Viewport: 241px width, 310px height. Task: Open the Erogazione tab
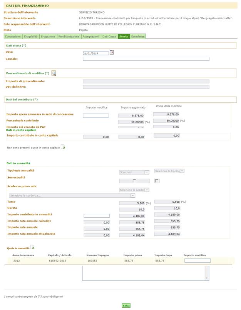click(x=48, y=37)
